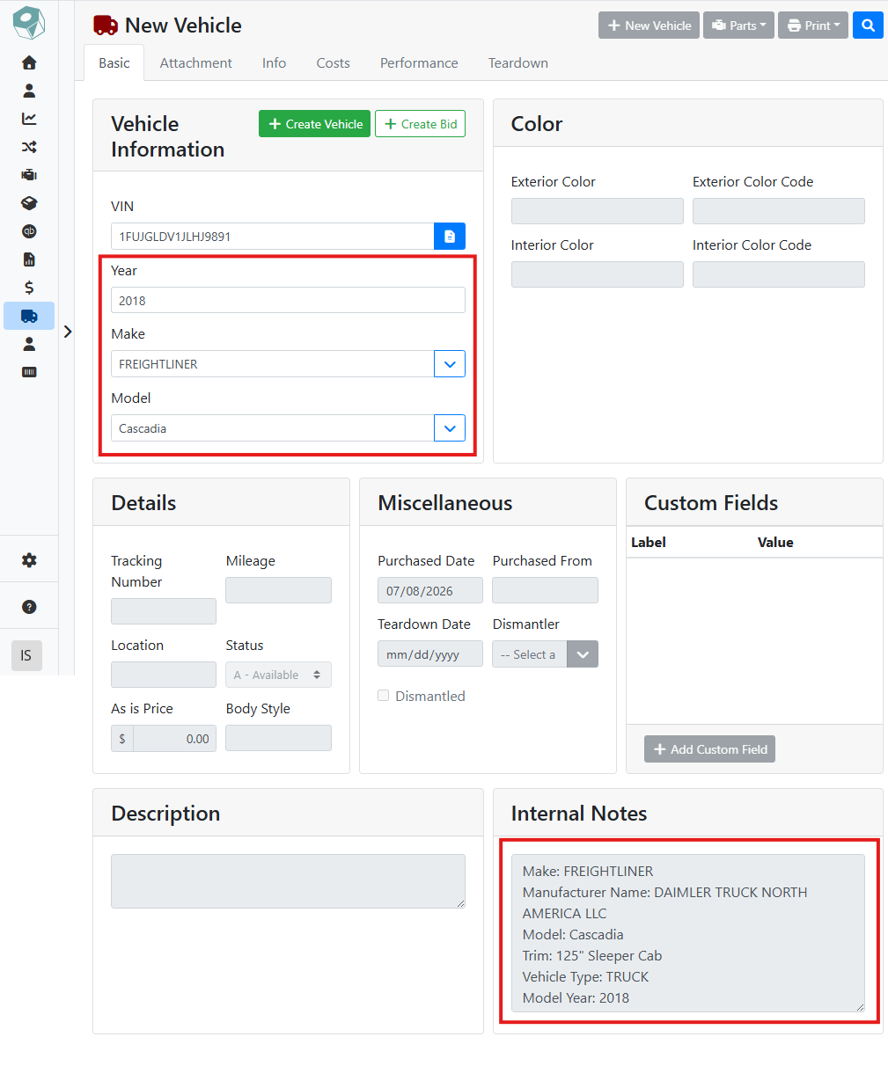
Task: Click the green Create Vehicle button
Action: pyautogui.click(x=315, y=124)
